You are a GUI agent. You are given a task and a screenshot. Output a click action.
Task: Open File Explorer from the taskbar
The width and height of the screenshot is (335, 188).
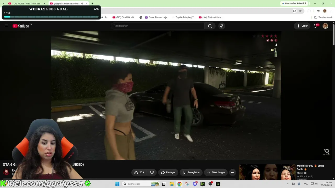click(x=172, y=184)
